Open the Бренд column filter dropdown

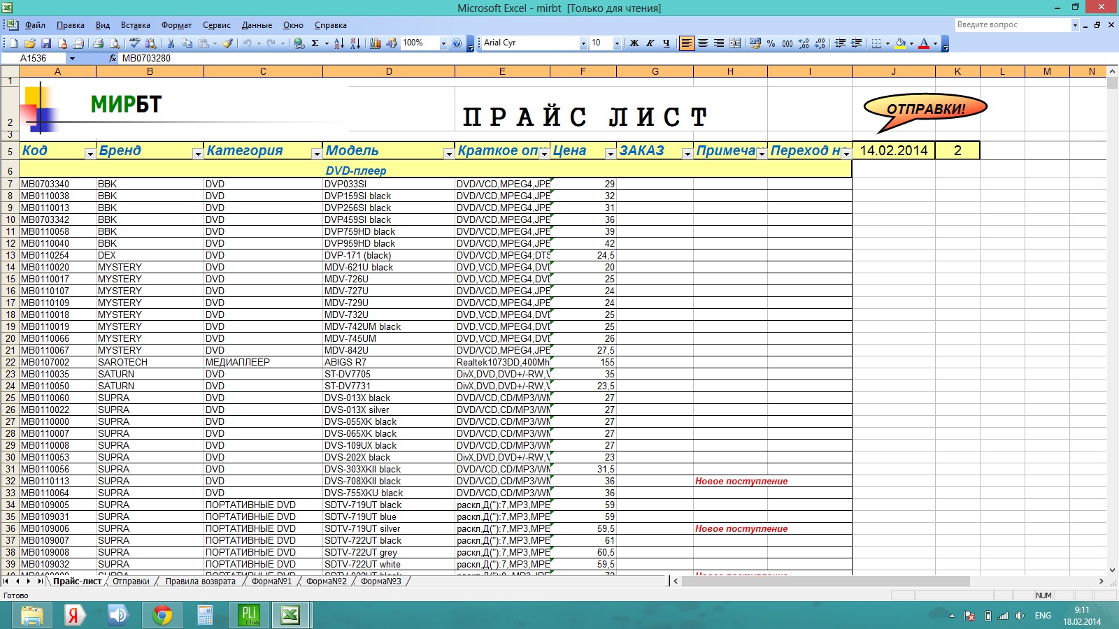pyautogui.click(x=197, y=154)
